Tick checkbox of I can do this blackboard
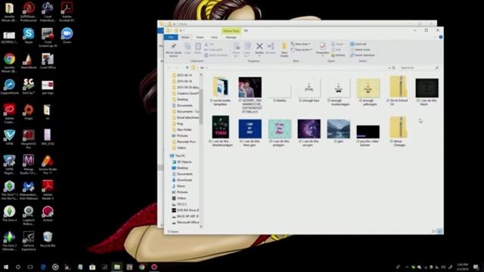This screenshot has height=272, width=484. coord(210,141)
